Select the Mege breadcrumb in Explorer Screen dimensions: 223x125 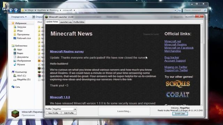coord(30,10)
